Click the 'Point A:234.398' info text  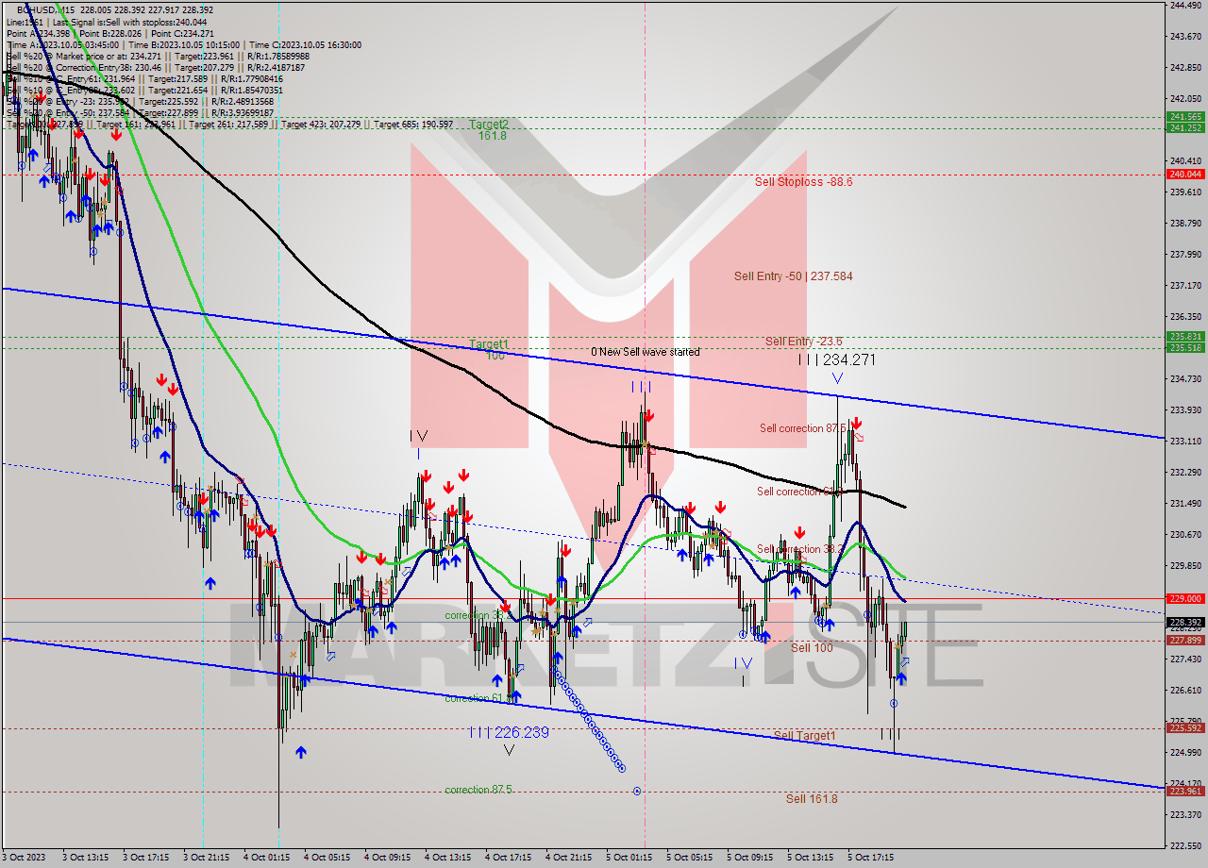coord(38,33)
